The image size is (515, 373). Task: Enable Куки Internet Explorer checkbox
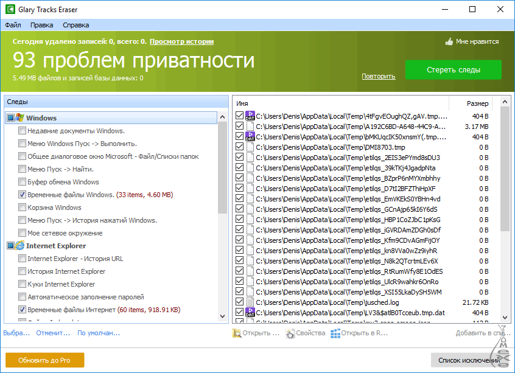click(x=22, y=284)
